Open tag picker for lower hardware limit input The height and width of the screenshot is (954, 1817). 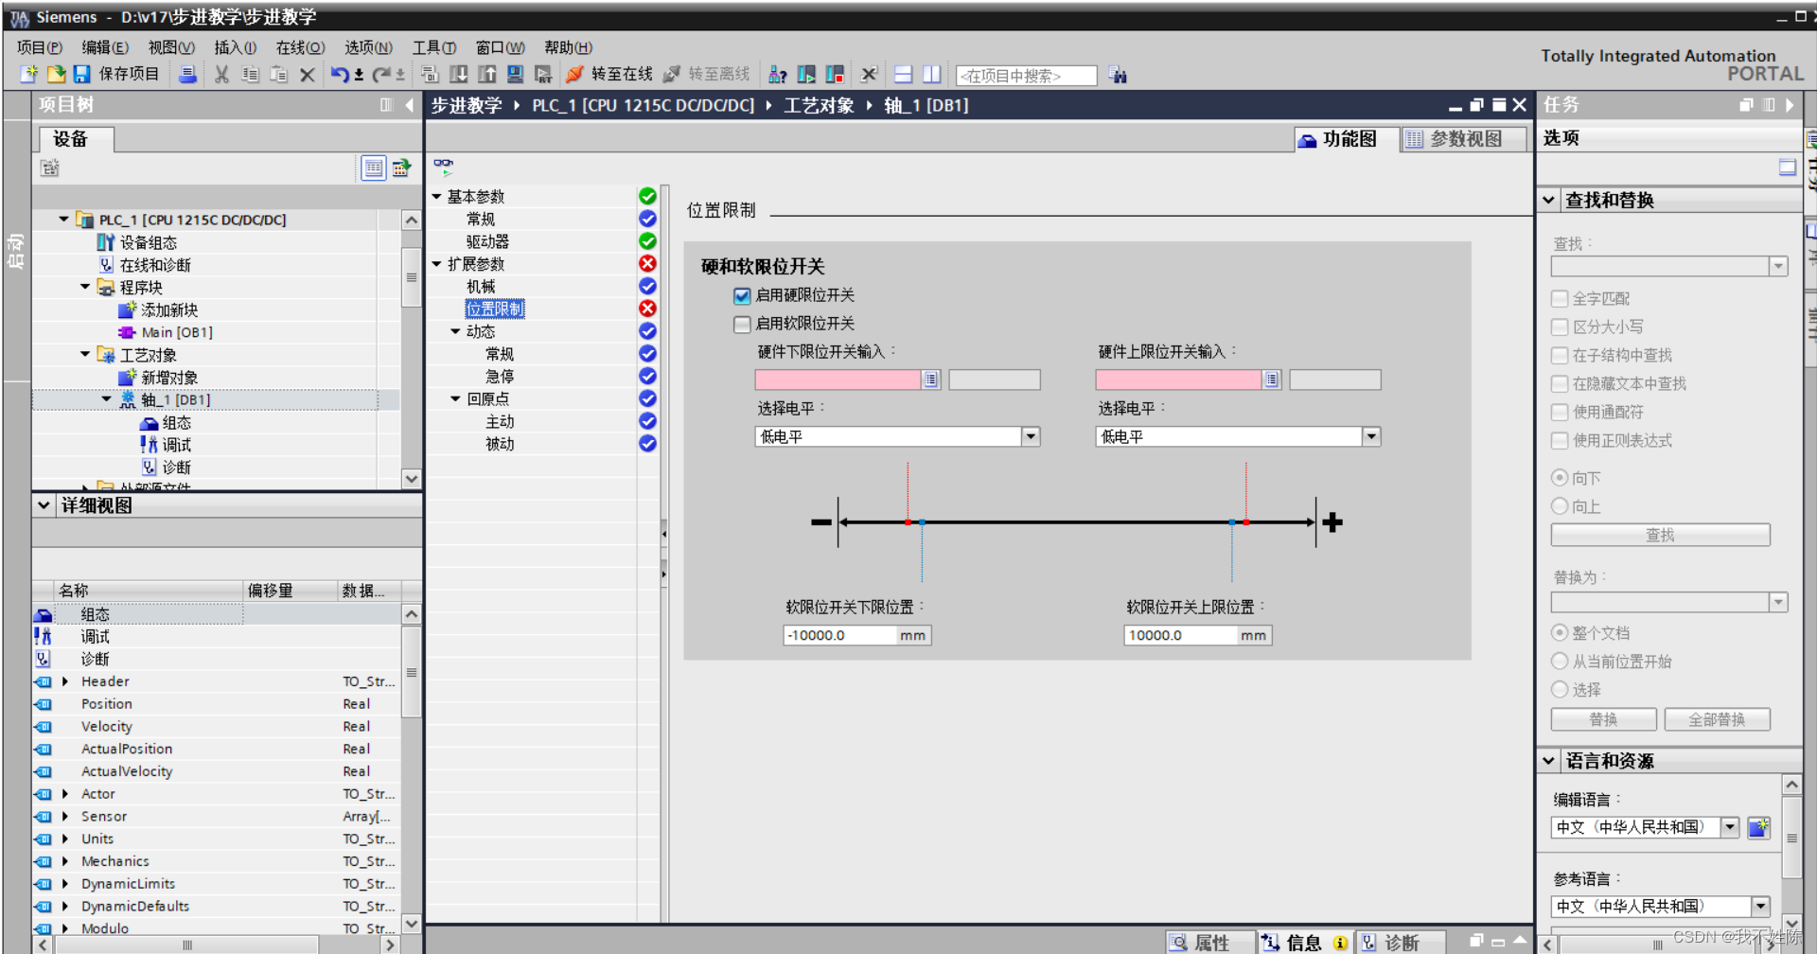click(931, 380)
